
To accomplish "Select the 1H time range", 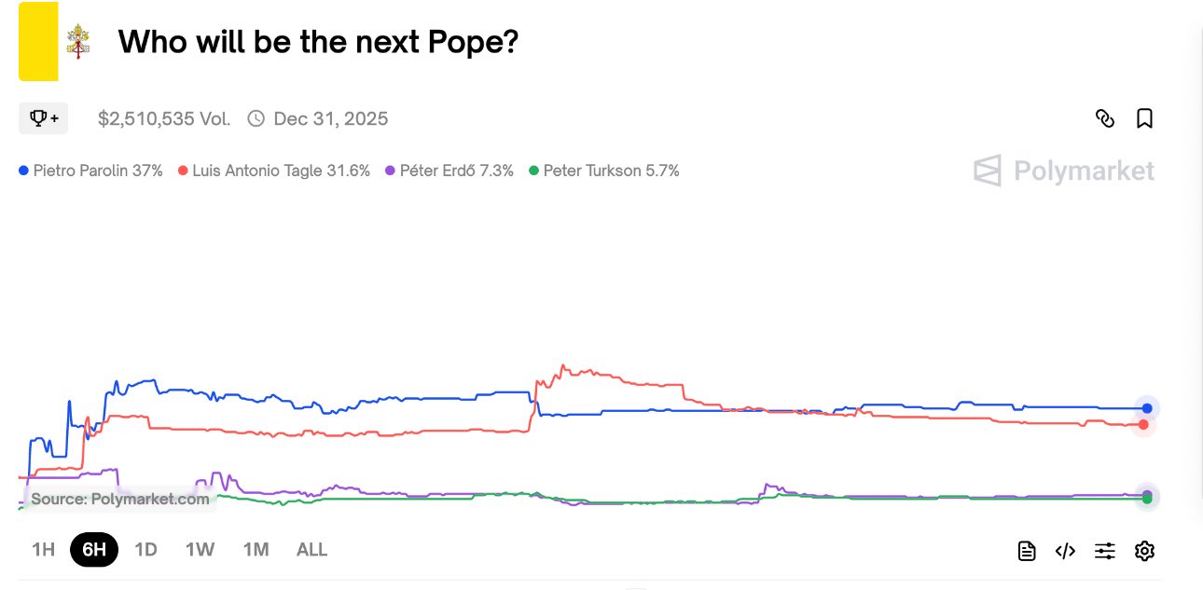I will (x=43, y=550).
